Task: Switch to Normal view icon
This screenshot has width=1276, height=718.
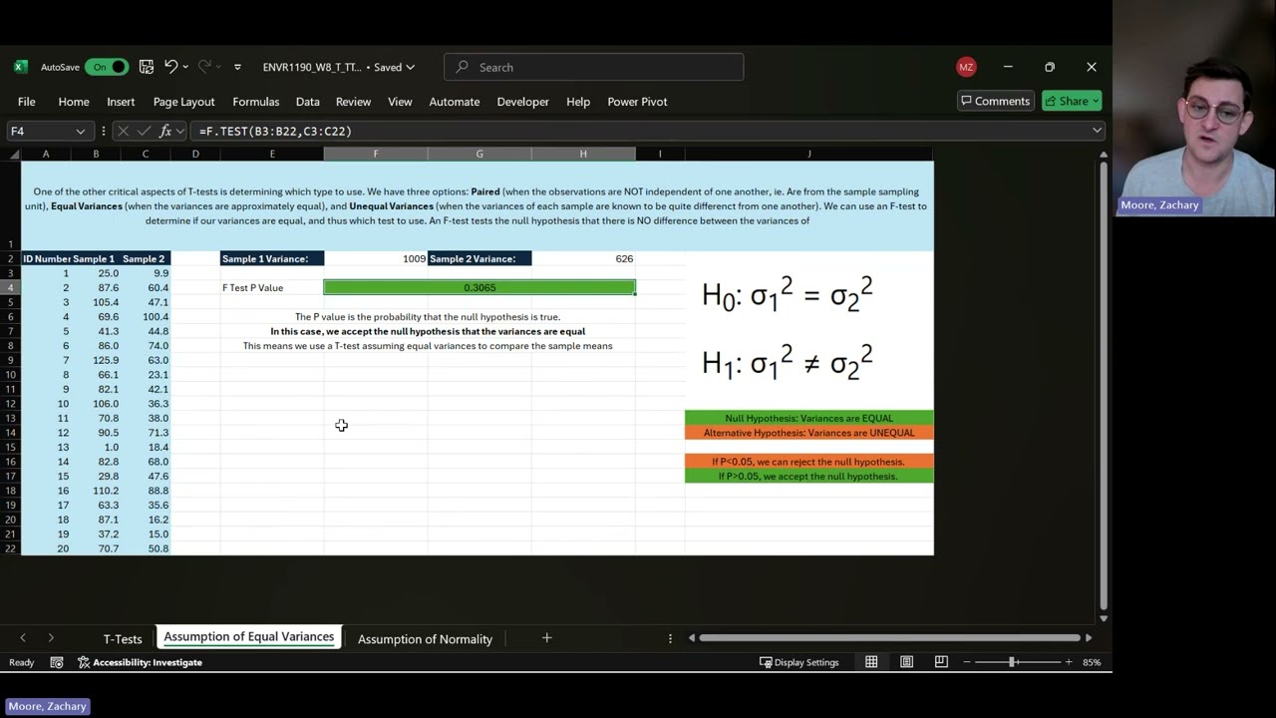Action: 871,662
